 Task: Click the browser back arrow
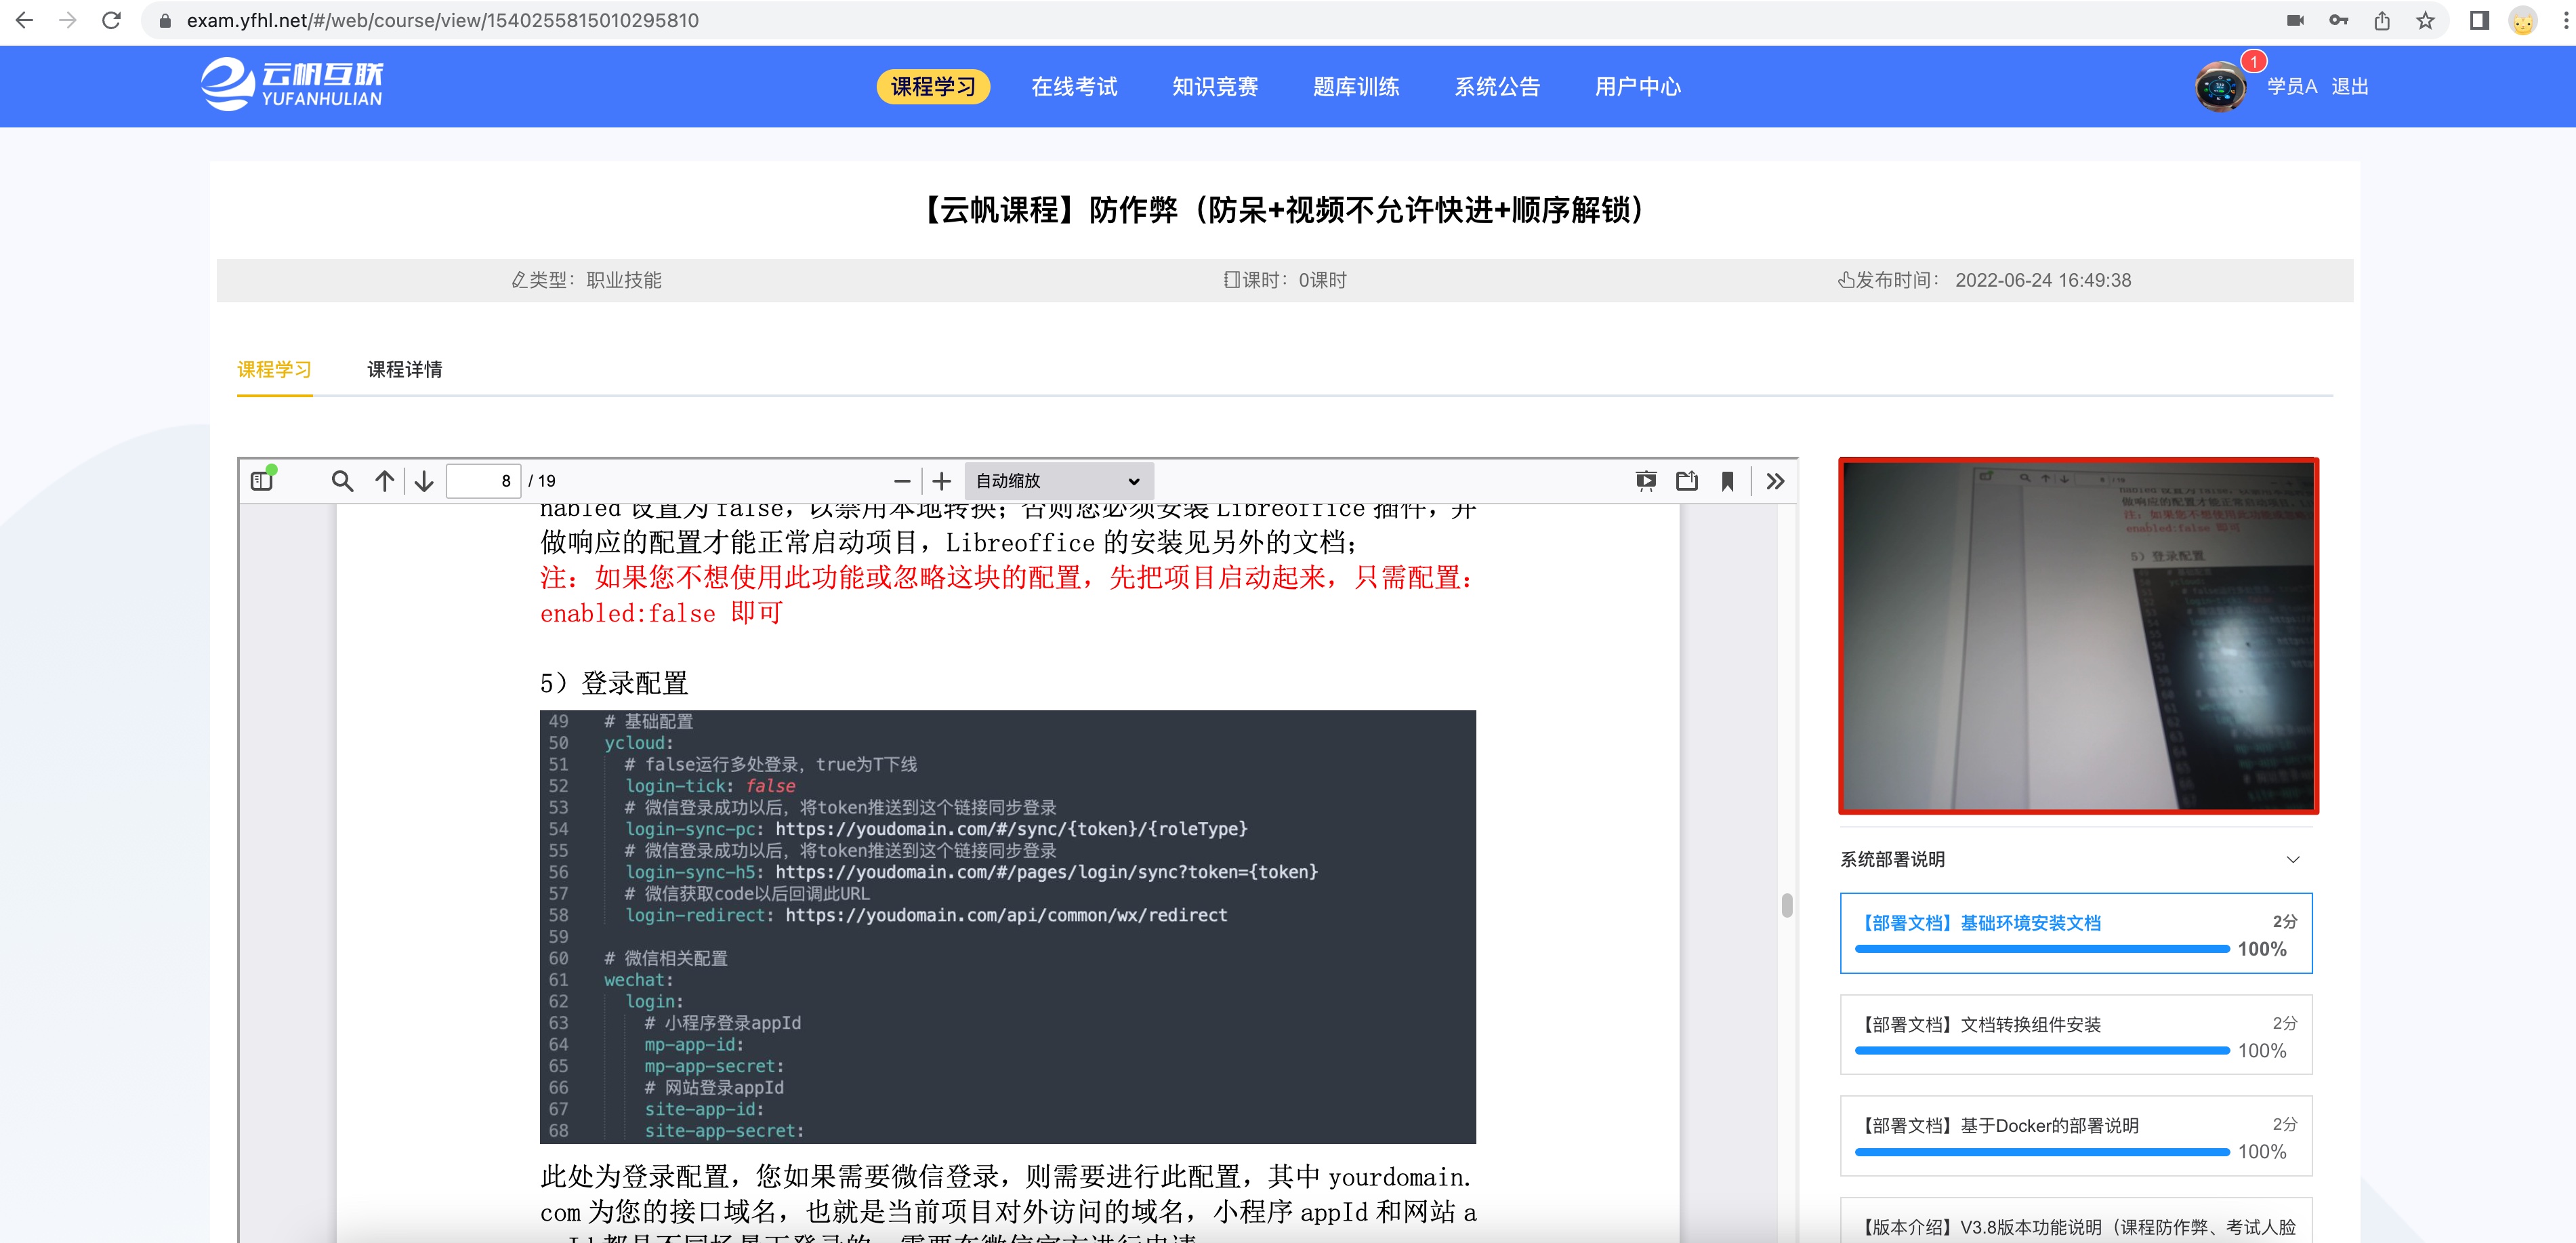coord(25,20)
